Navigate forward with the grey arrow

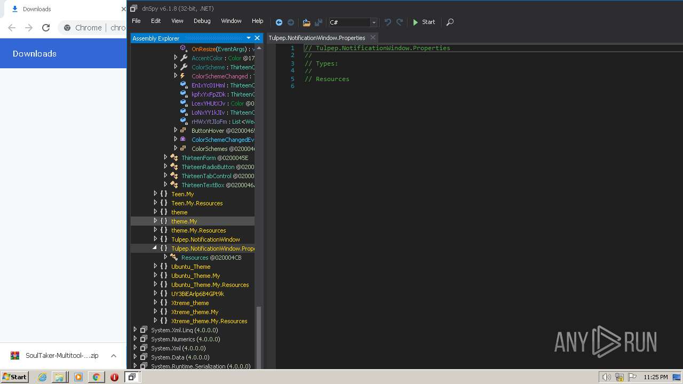(x=291, y=22)
